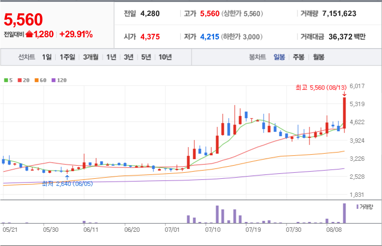The height and width of the screenshot is (246, 382).
Task: Click the green 5-day moving average swatch
Action: (6, 80)
